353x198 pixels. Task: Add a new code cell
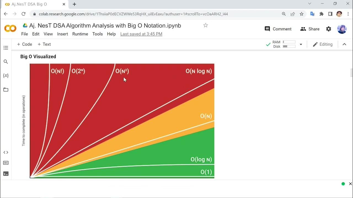(x=25, y=44)
